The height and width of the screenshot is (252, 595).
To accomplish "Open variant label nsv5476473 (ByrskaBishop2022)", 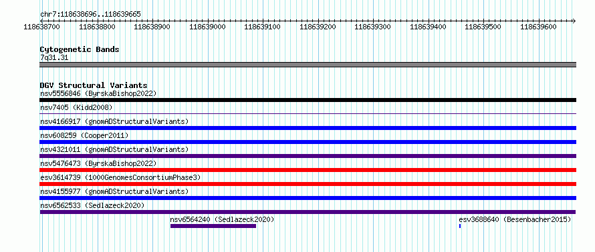I will click(98, 163).
